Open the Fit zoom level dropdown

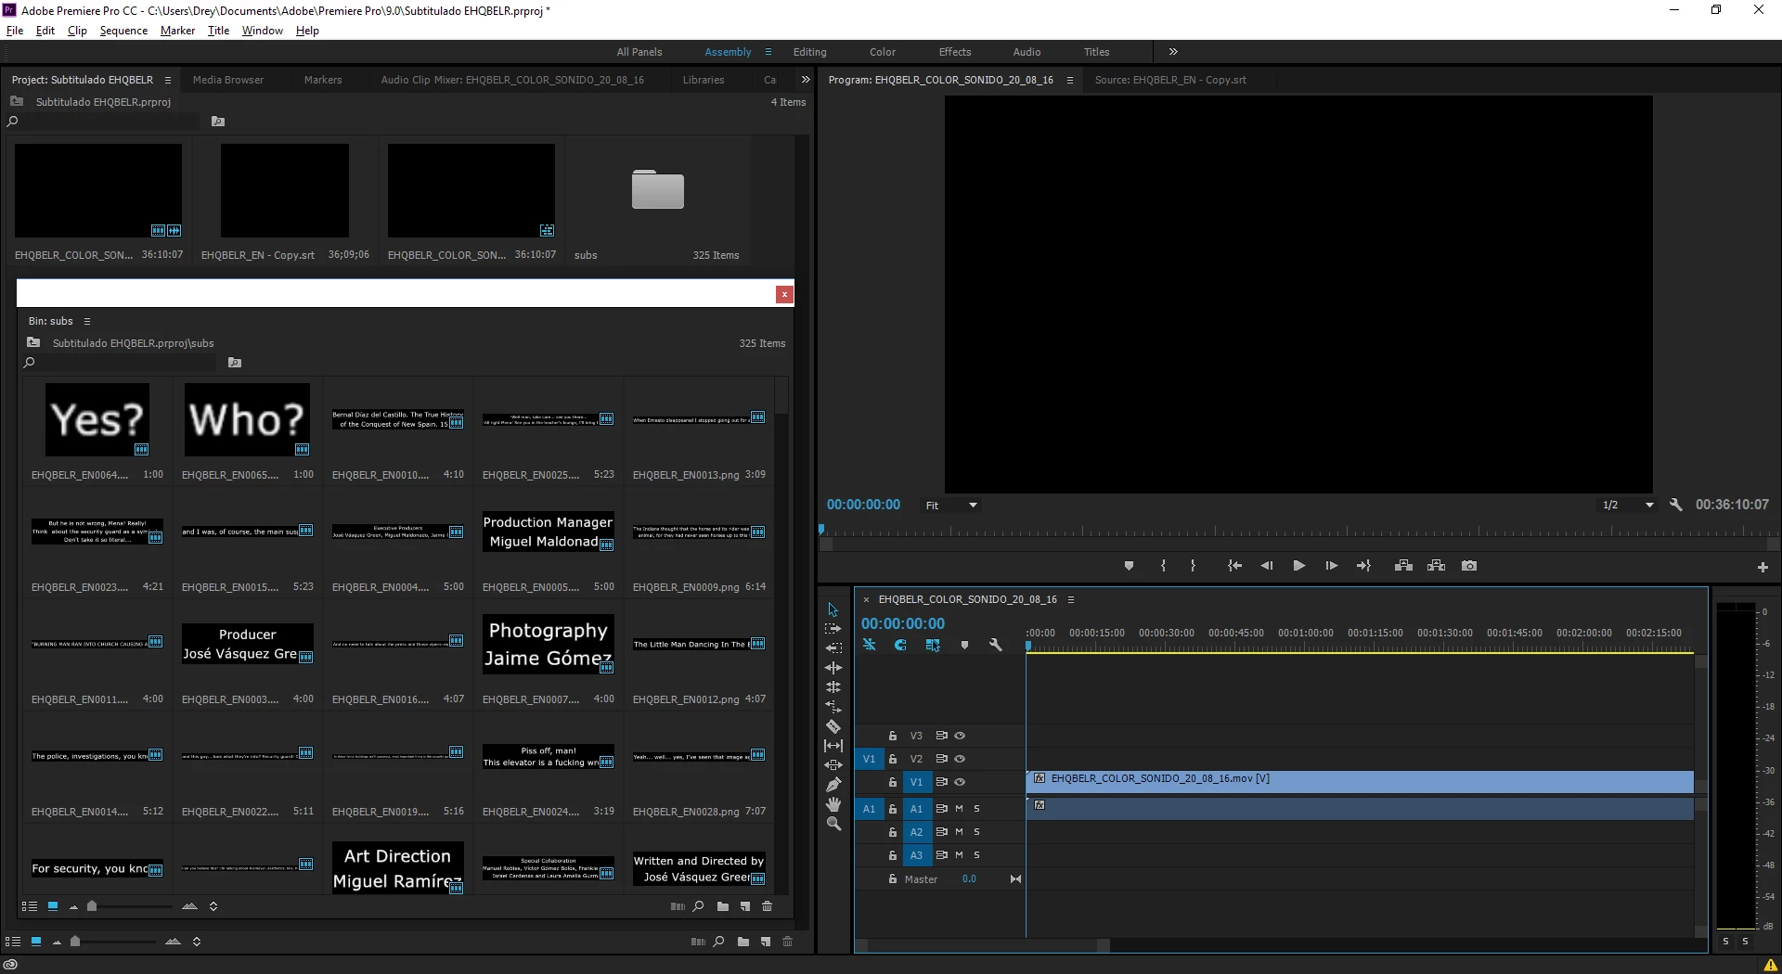pos(951,506)
